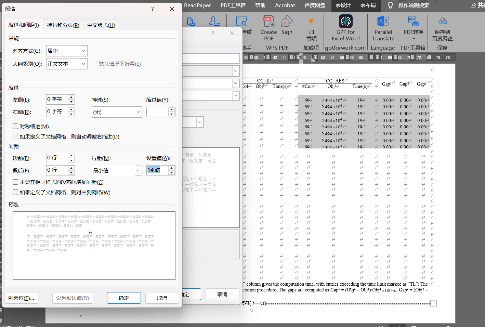Increase 段前 spacing with up arrow

pos(71,156)
